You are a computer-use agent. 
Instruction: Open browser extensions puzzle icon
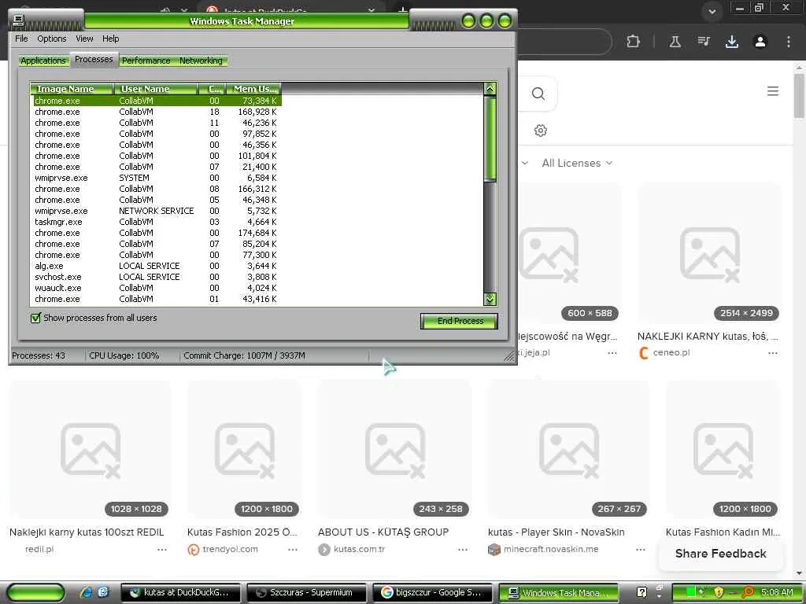tap(634, 42)
